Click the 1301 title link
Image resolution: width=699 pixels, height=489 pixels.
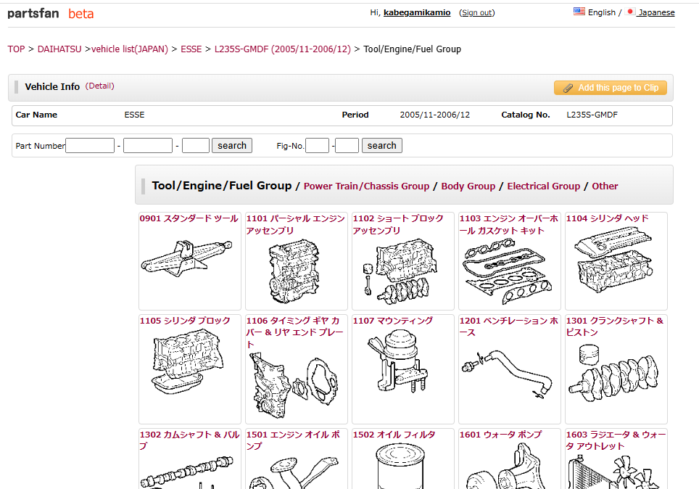click(615, 326)
